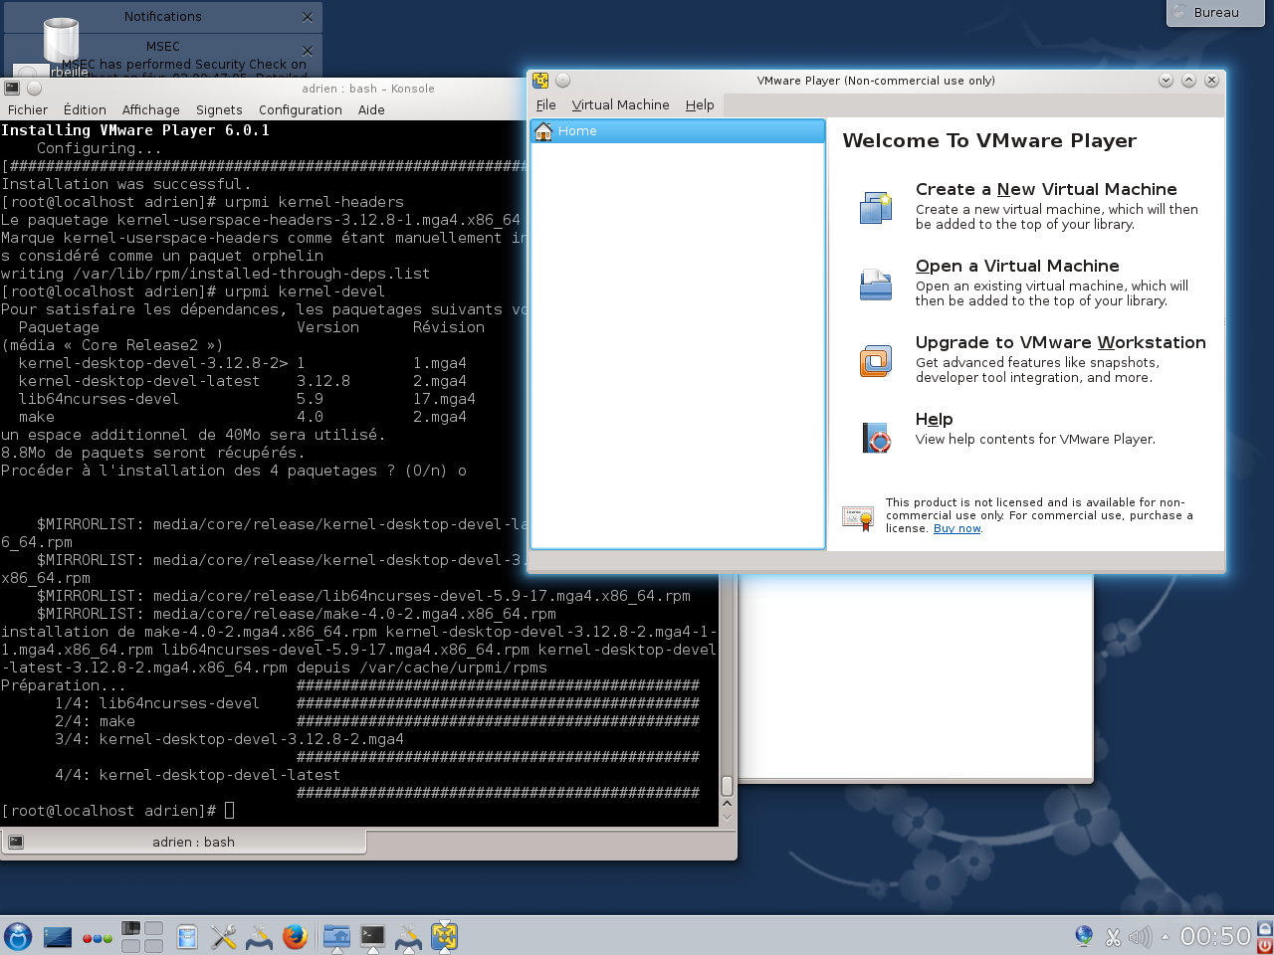Click the license certificate icon in VMware Player
The width and height of the screenshot is (1274, 955).
click(x=857, y=516)
